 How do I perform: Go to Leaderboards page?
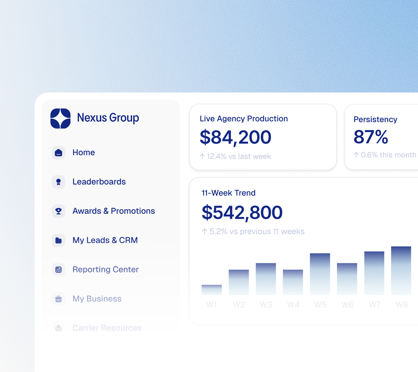[x=99, y=182]
